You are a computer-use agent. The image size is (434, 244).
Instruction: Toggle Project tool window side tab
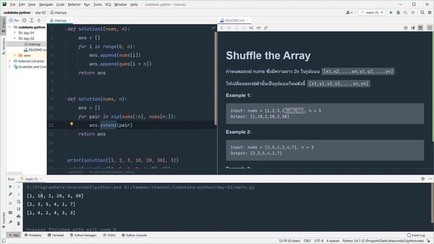[3, 26]
